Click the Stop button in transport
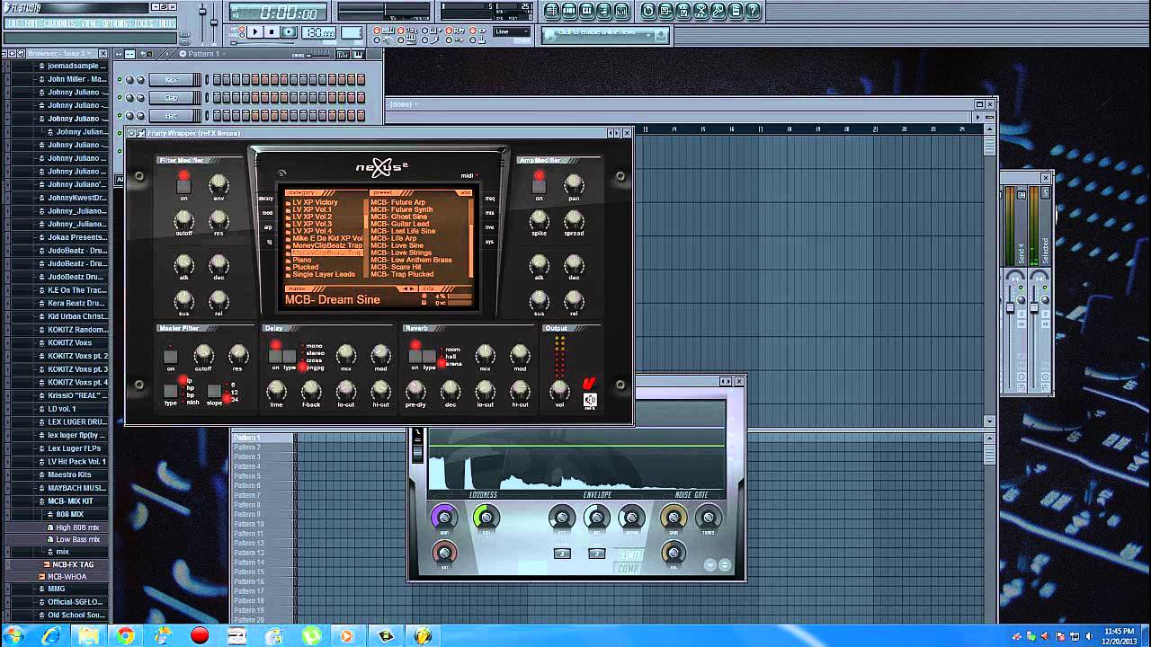 click(272, 32)
